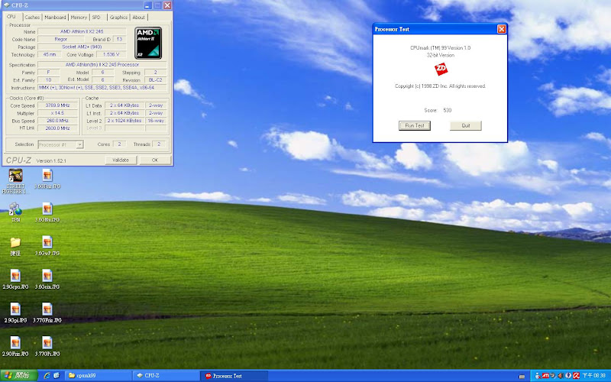Click the red ZD logo in Processor Test
The height and width of the screenshot is (382, 611).
[440, 70]
